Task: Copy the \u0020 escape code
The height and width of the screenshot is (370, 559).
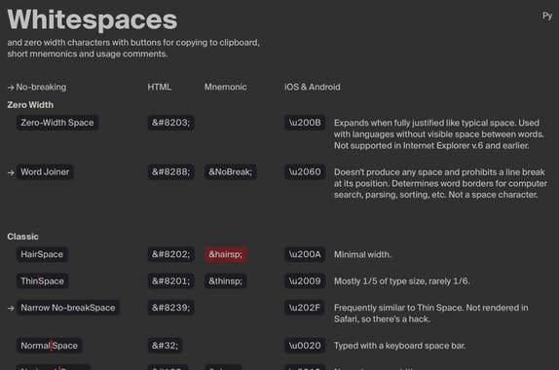Action: click(305, 346)
